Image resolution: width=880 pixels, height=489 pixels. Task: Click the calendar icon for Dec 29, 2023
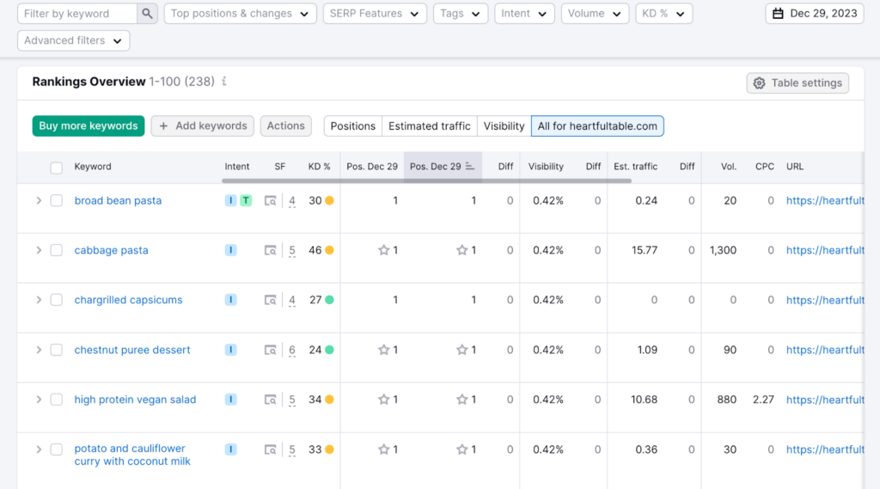778,14
